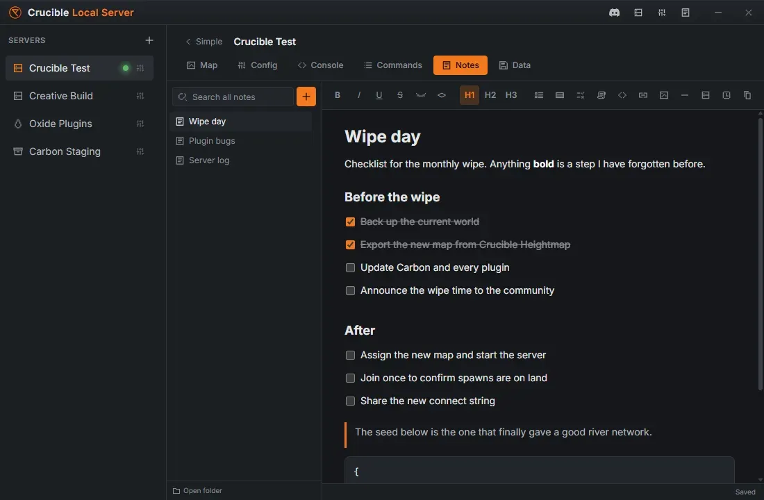
Task: Click the 'Wipe day' note title heading
Action: click(x=383, y=137)
